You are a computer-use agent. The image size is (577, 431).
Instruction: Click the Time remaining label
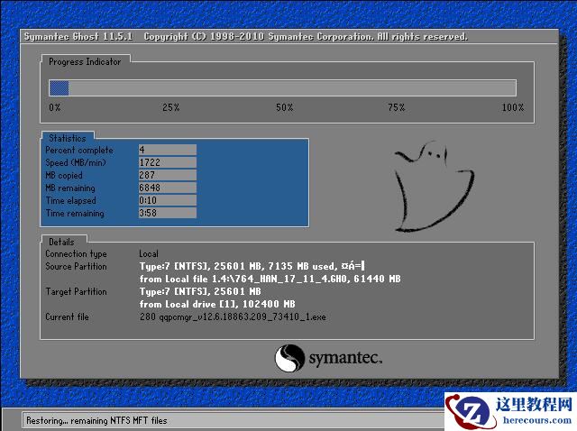coord(75,214)
